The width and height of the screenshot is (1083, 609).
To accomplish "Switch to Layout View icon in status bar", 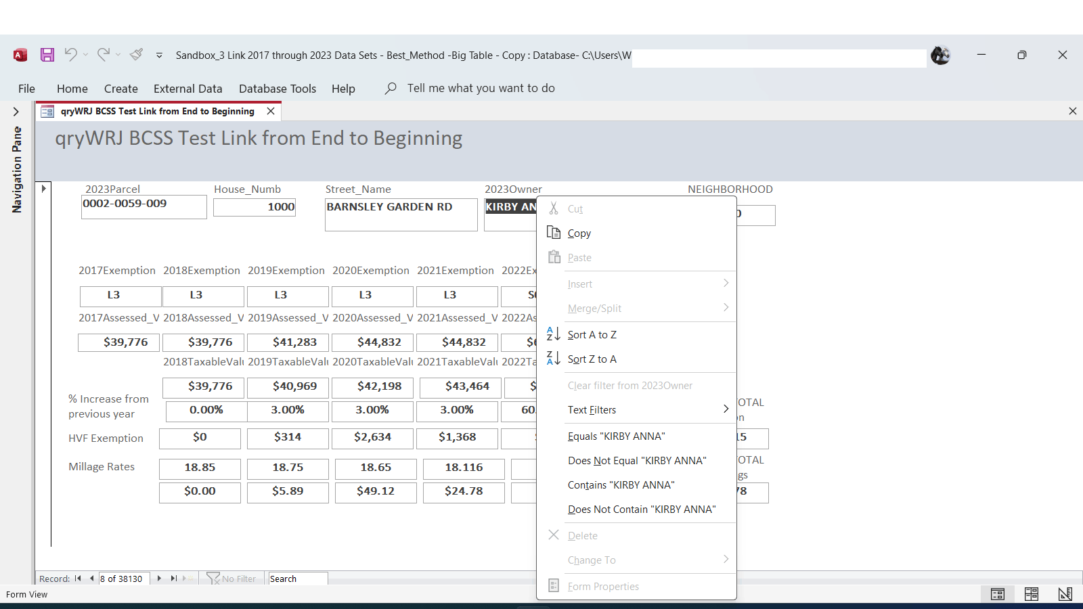I will click(x=1032, y=594).
